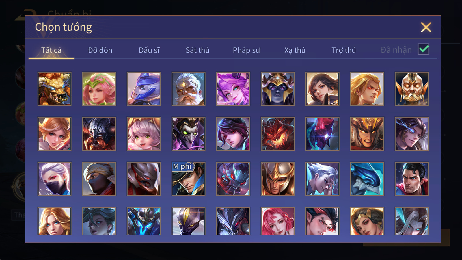Select the golden bull hero portrait

click(x=54, y=89)
